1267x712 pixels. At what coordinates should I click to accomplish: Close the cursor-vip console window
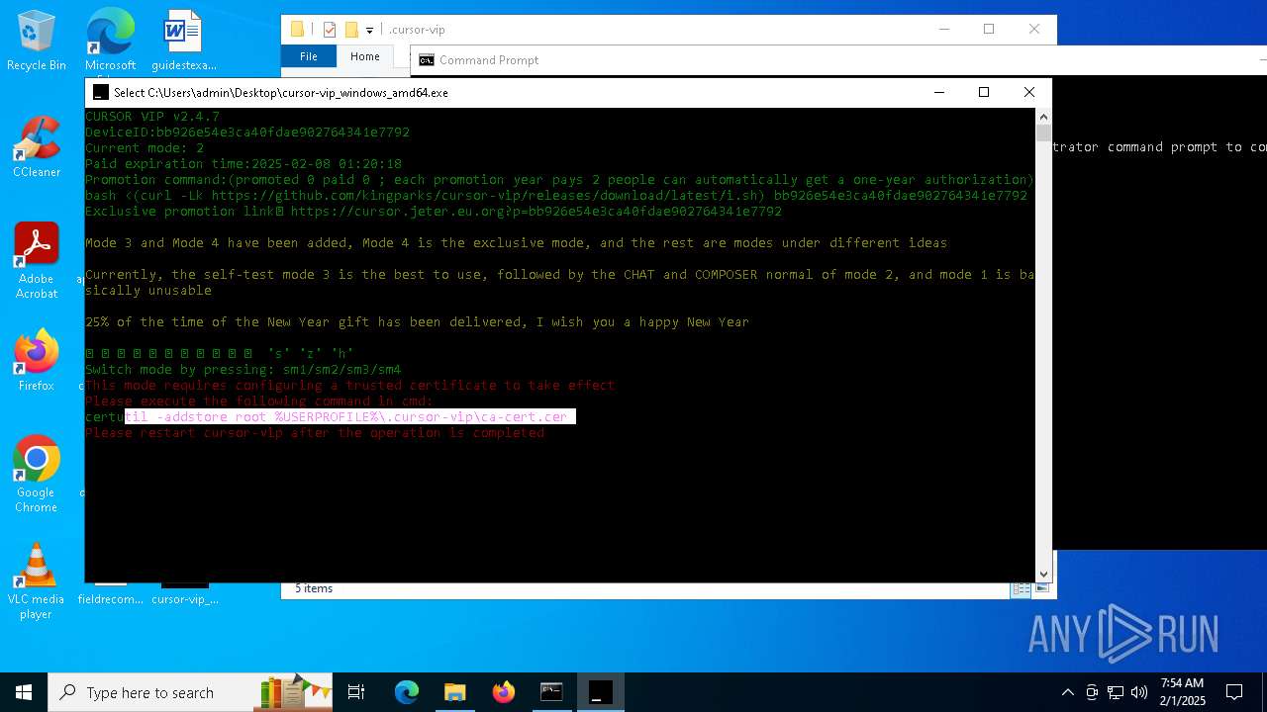pos(1029,92)
